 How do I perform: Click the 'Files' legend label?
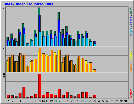pyautogui.click(x=131, y=21)
